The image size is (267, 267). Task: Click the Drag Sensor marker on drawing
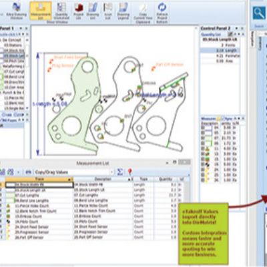point(49,70)
